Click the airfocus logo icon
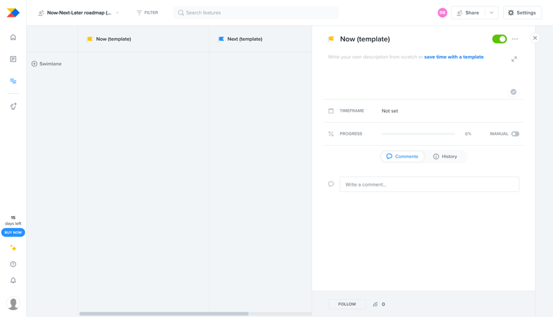The width and height of the screenshot is (553, 317). pyautogui.click(x=13, y=12)
